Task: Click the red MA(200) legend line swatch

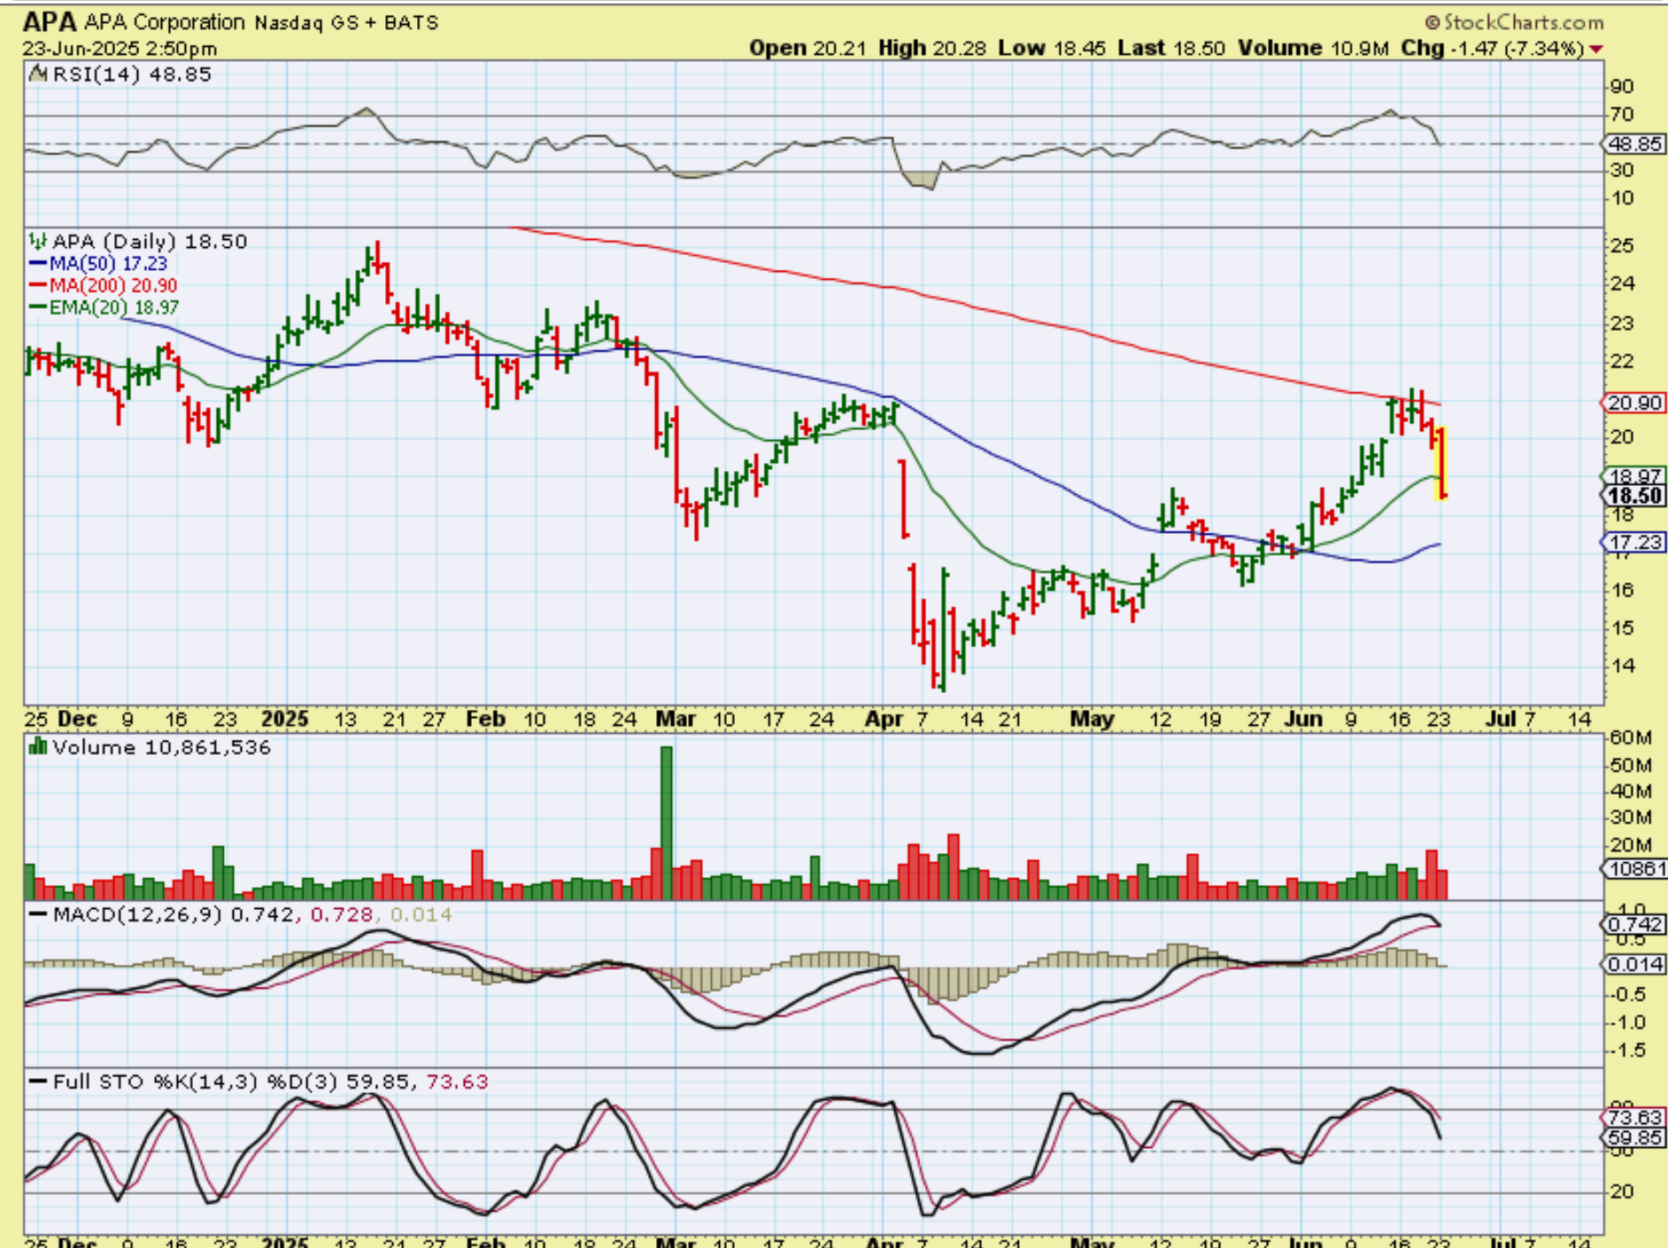Action: click(38, 285)
